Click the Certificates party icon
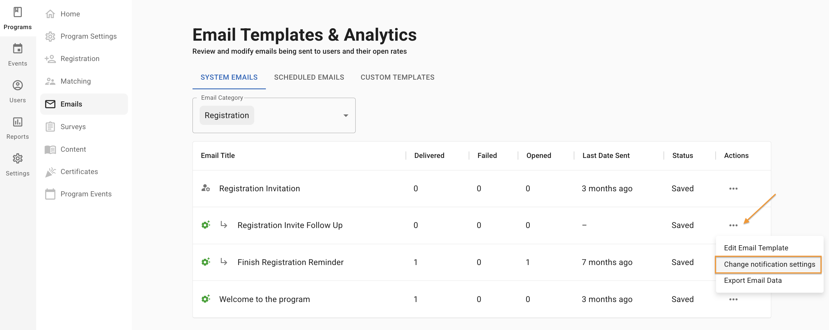 50,172
